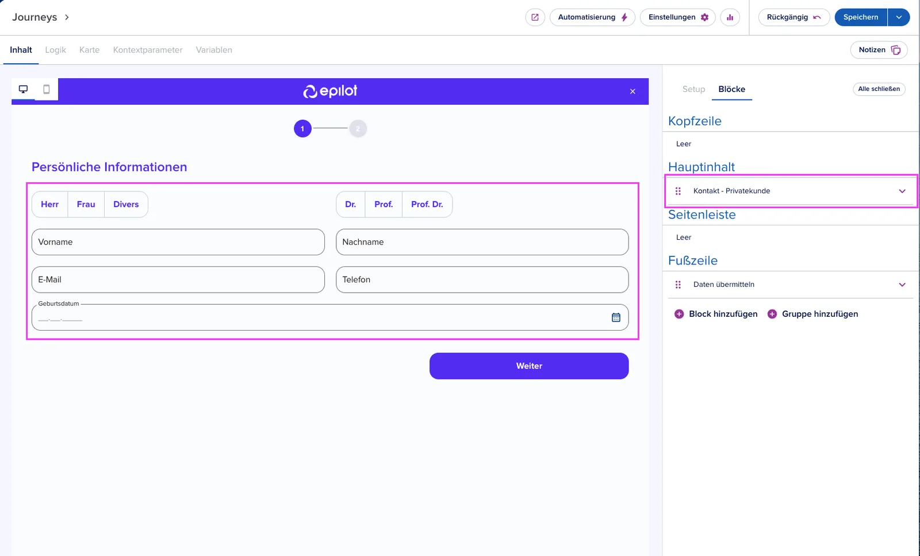920x556 pixels.
Task: Go to step 2 in progress stepper
Action: [x=358, y=129]
